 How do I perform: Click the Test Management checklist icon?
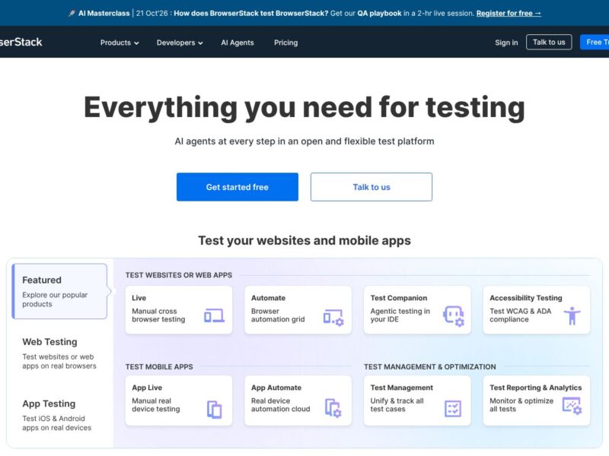click(452, 409)
